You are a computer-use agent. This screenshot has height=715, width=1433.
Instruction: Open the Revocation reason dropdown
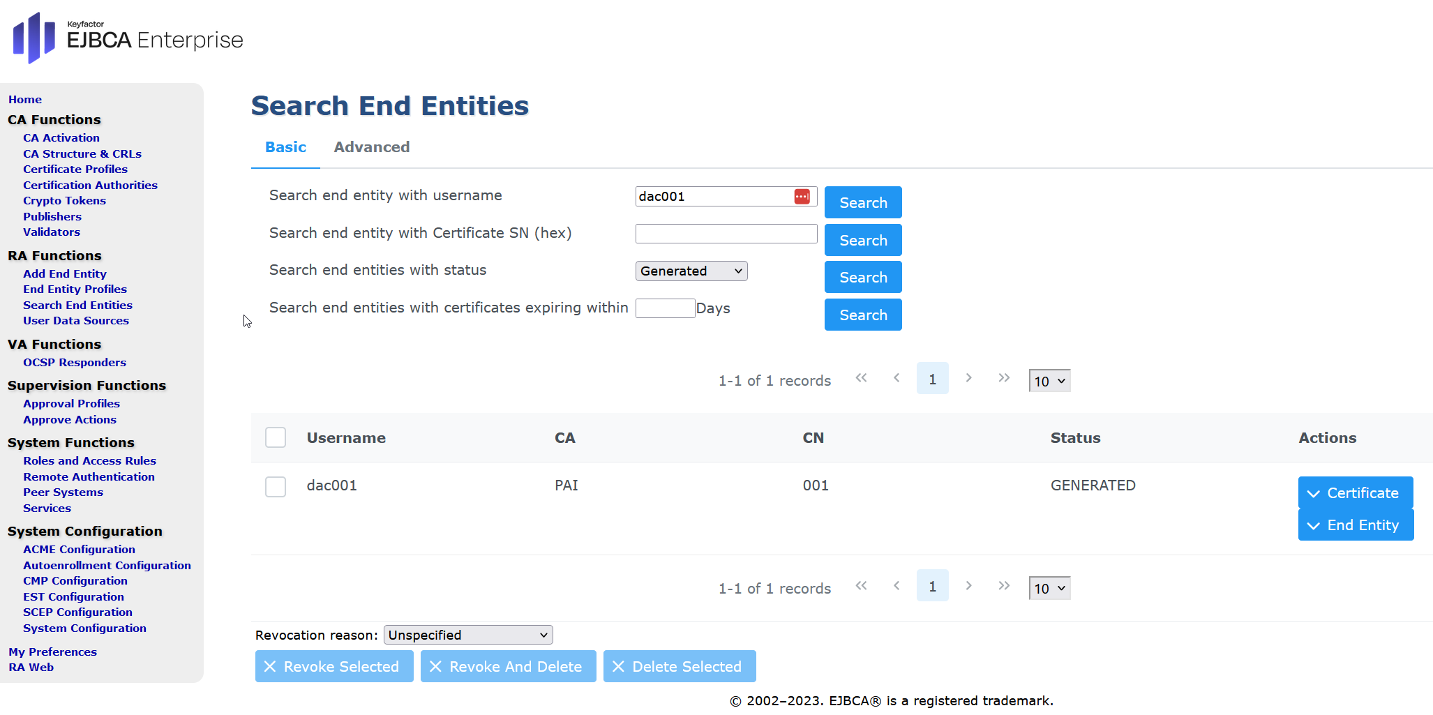point(467,635)
